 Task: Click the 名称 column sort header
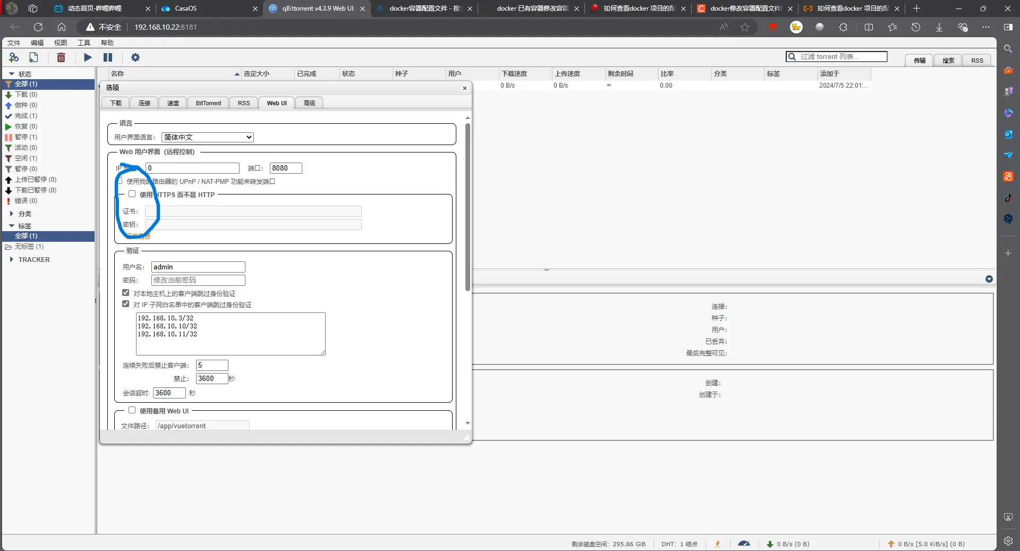click(175, 74)
